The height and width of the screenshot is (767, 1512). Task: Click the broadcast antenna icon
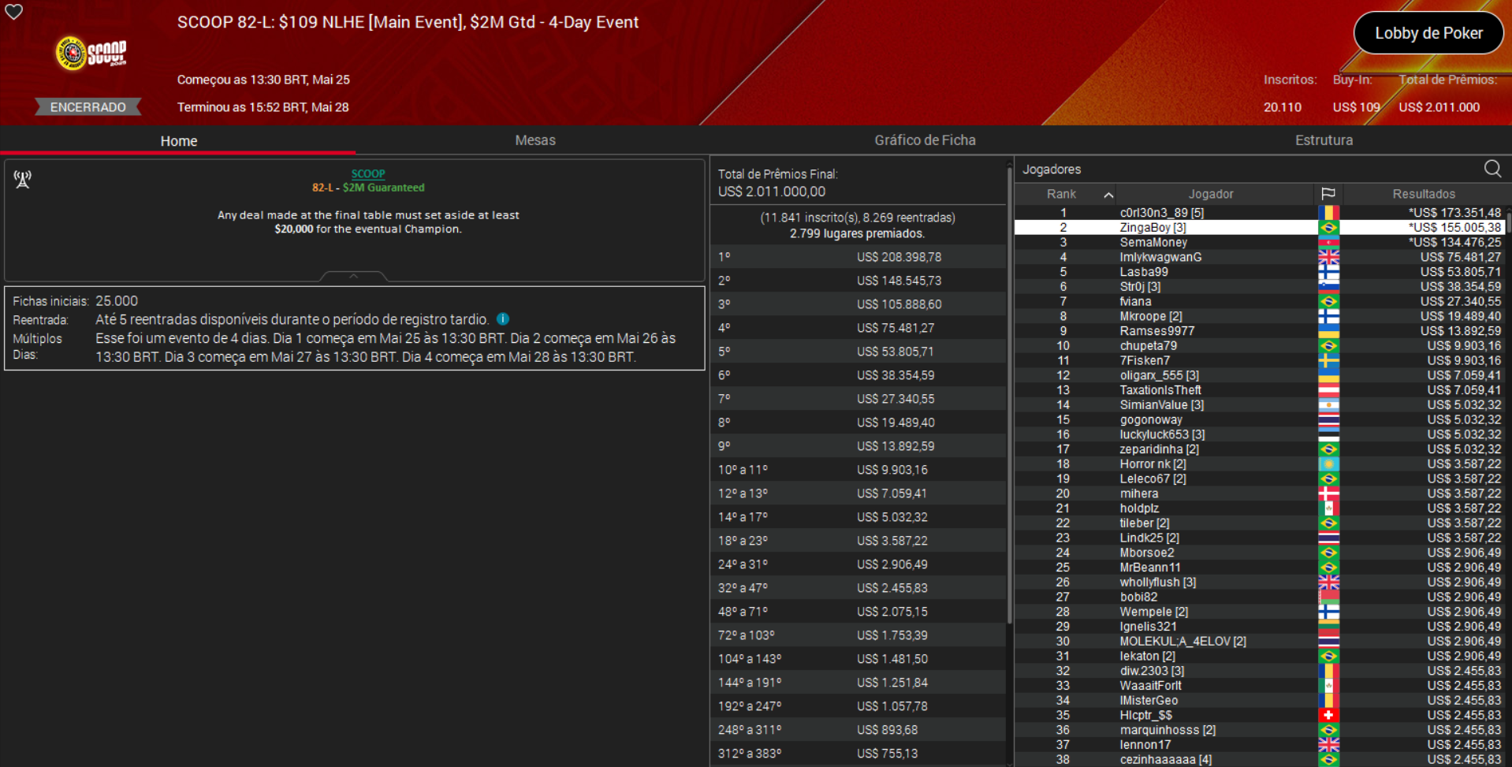tap(23, 180)
